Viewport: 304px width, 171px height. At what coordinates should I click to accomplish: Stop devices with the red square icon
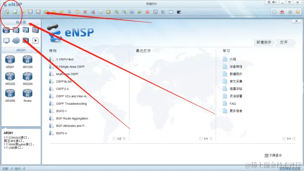(x=147, y=12)
